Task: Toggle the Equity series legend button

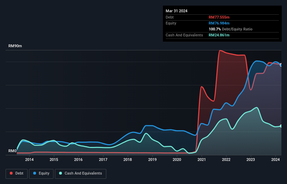Action: (41, 174)
